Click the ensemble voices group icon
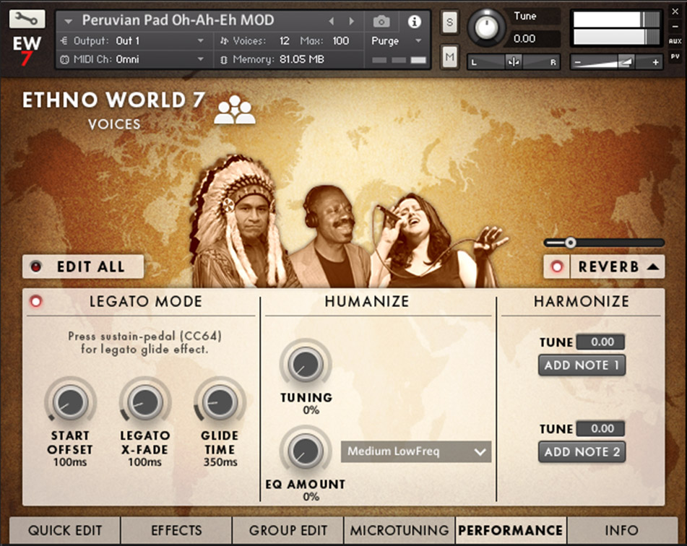Image resolution: width=687 pixels, height=546 pixels. [x=235, y=110]
